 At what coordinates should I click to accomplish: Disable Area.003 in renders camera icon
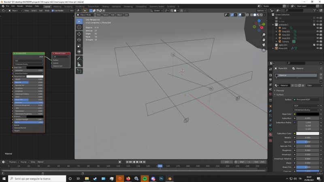(321, 38)
